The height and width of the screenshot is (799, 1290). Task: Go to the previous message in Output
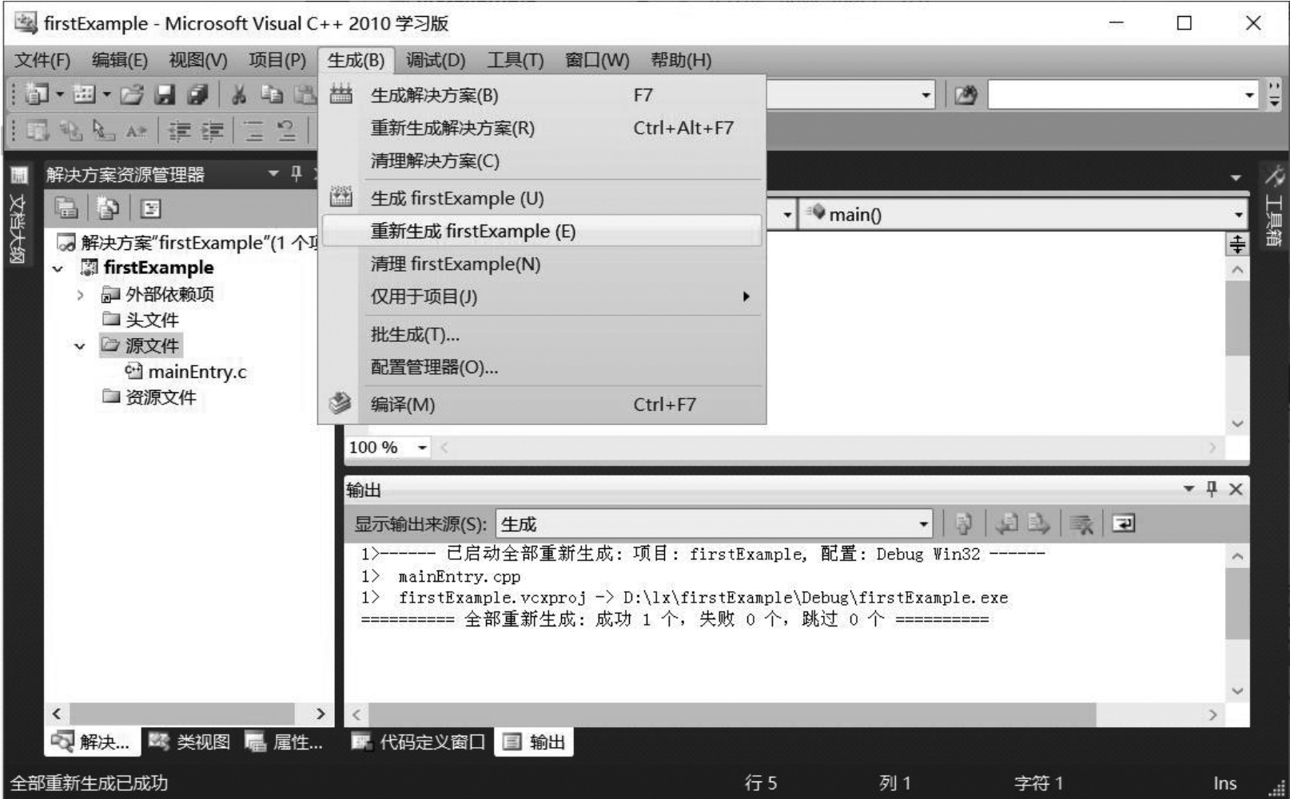tap(1006, 523)
